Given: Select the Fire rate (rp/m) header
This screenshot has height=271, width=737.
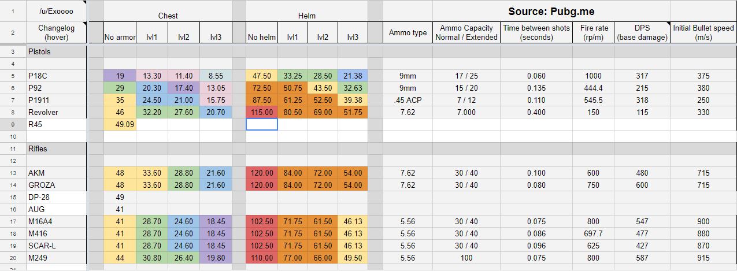Looking at the screenshot, I should (x=593, y=32).
